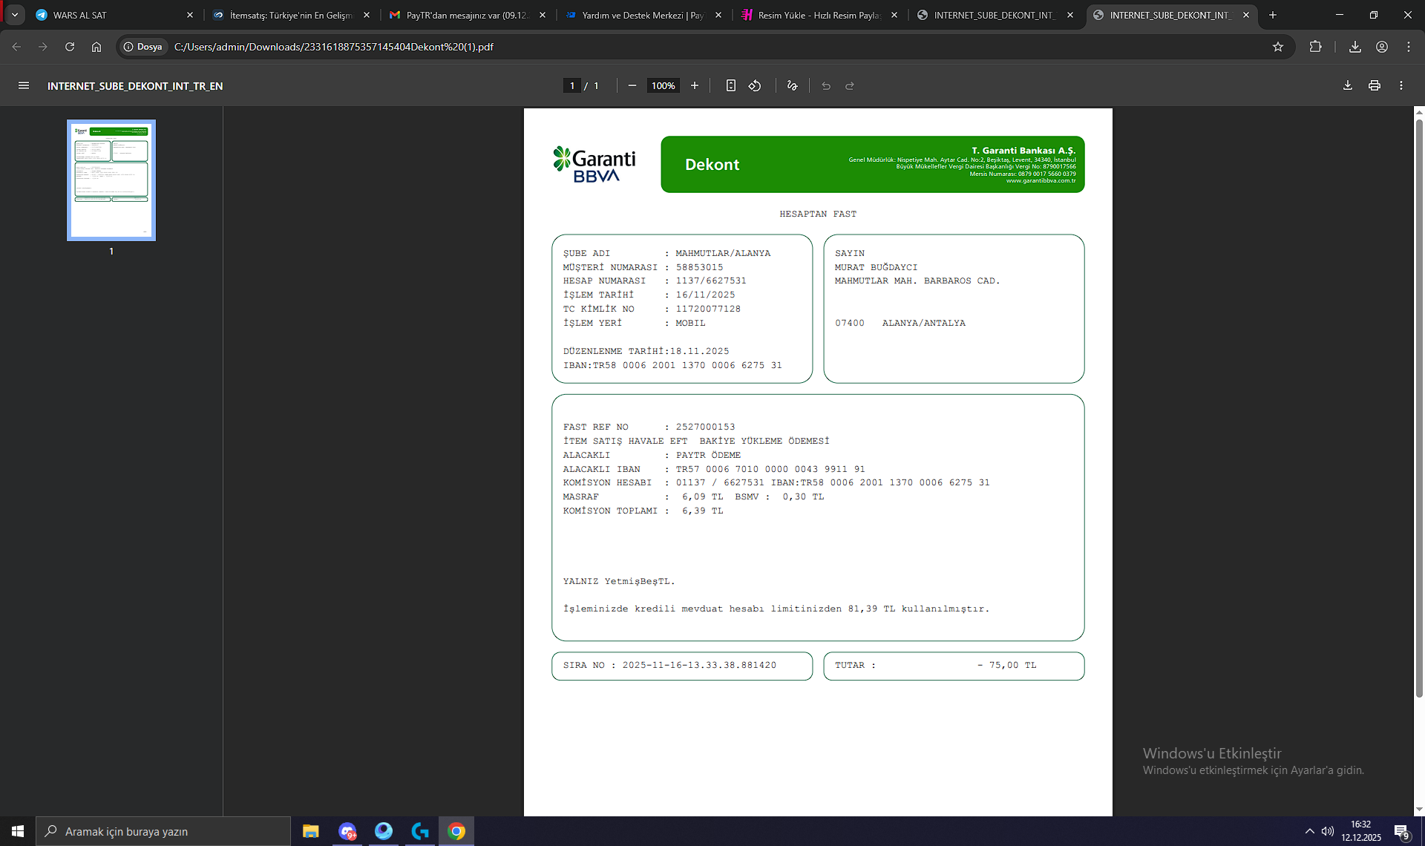Click the address bar file path

click(334, 47)
